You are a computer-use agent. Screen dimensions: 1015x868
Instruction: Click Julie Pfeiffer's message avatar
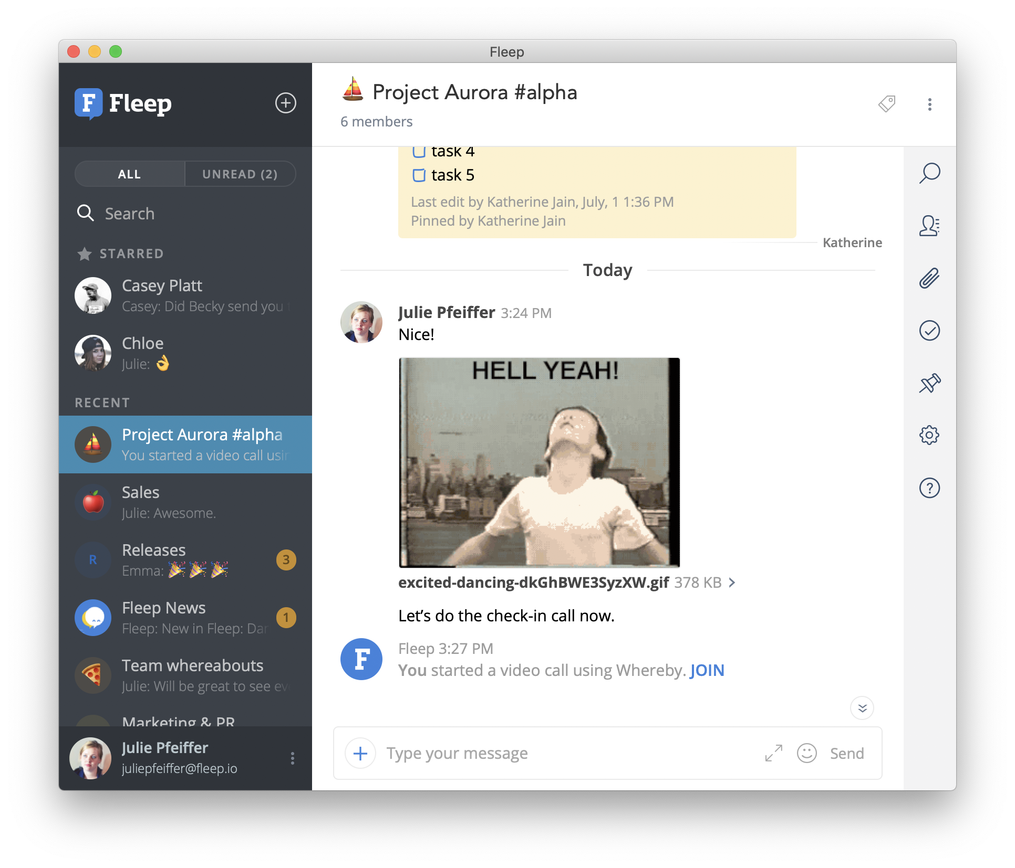pyautogui.click(x=361, y=322)
